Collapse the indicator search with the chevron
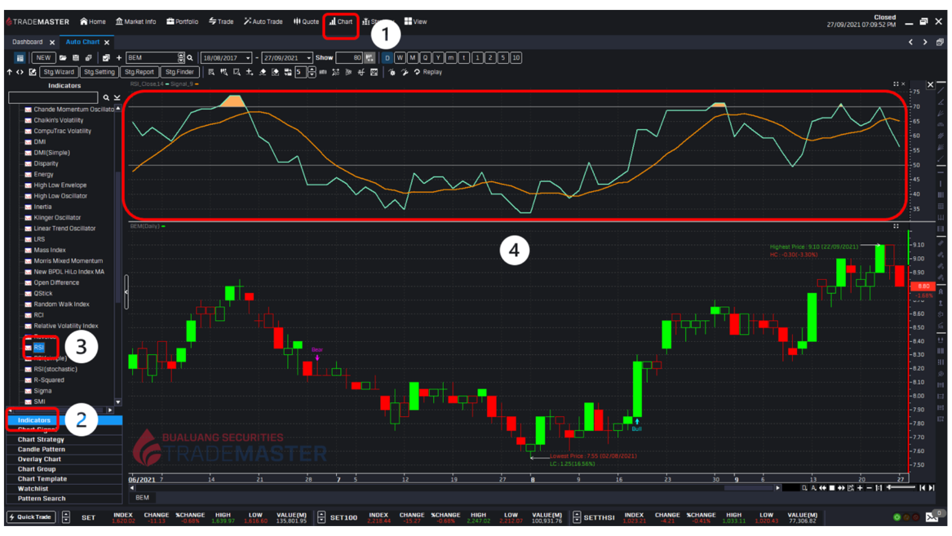 [x=117, y=98]
